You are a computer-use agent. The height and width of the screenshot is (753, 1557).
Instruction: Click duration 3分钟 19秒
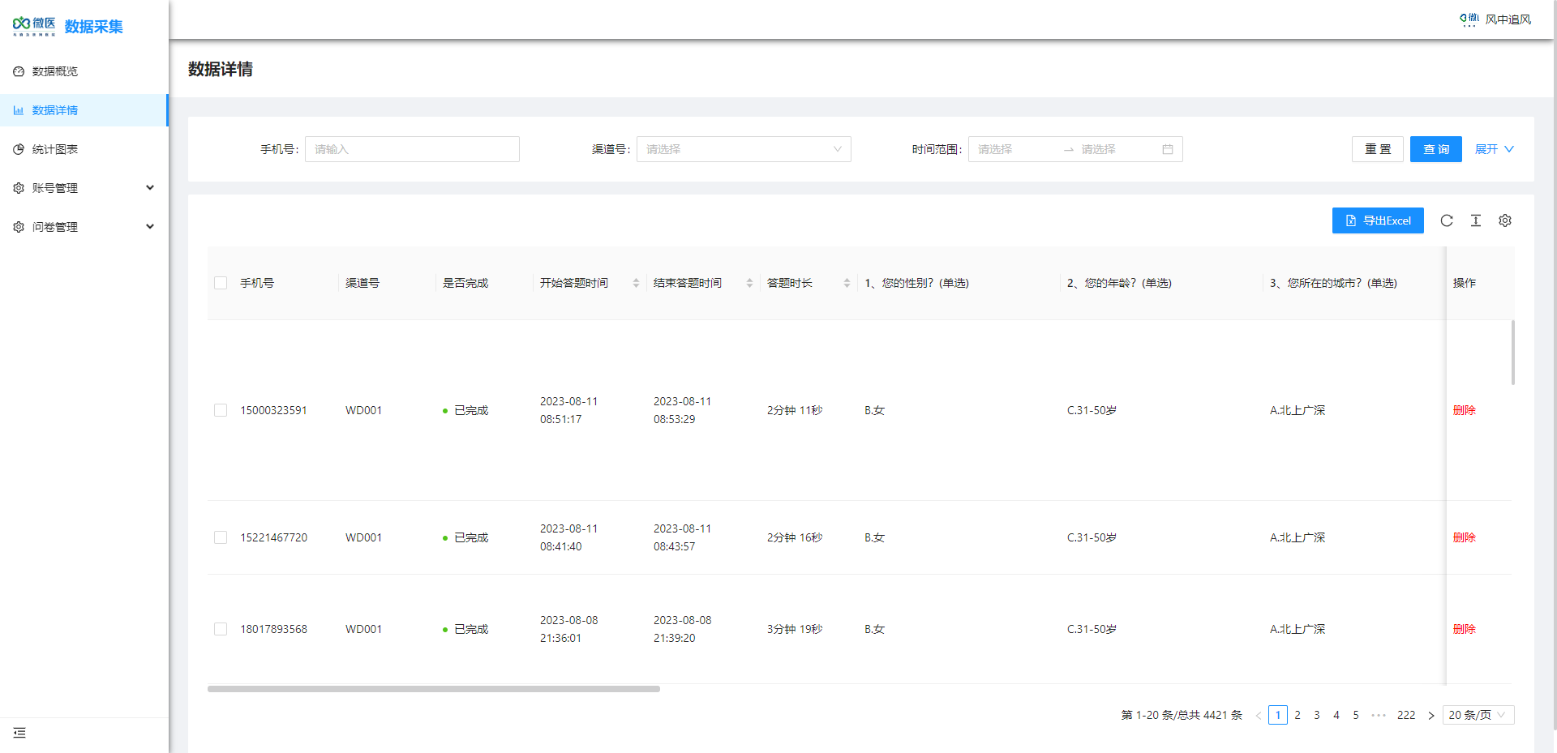point(795,629)
